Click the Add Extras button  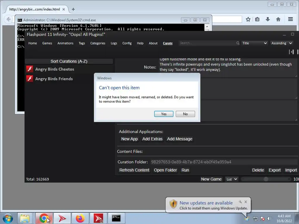tap(152, 139)
